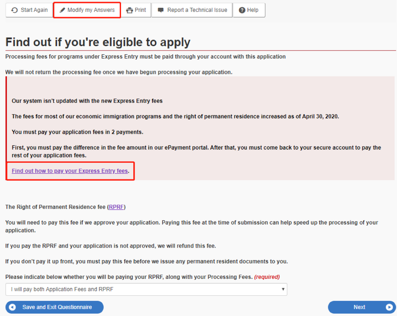This screenshot has width=397, height=316.
Task: Follow the RPRF abbreviation link
Action: click(117, 207)
